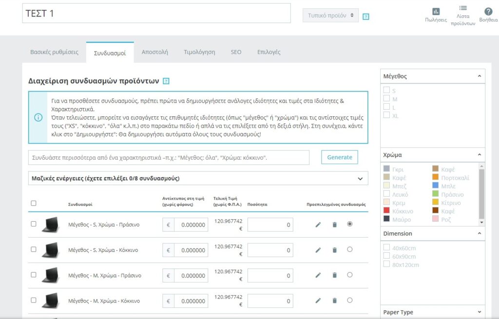The width and height of the screenshot is (499, 319).
Task: Open the Αποστολή tab
Action: [x=155, y=52]
